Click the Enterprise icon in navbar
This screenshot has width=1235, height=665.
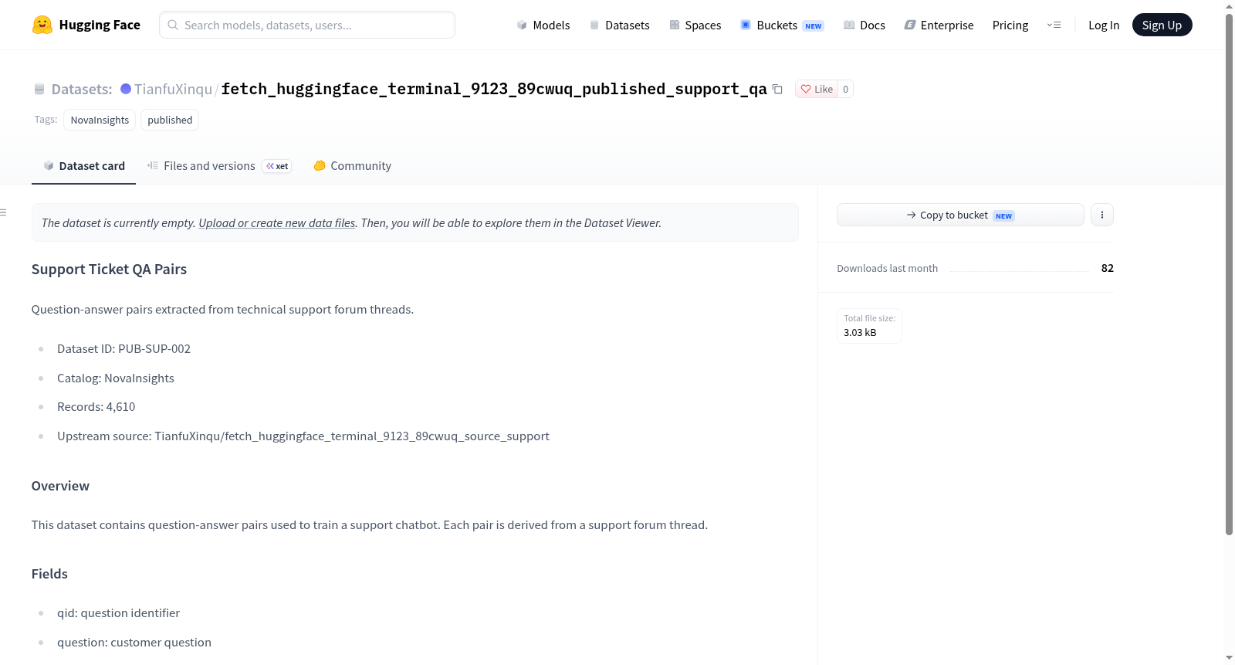click(910, 25)
